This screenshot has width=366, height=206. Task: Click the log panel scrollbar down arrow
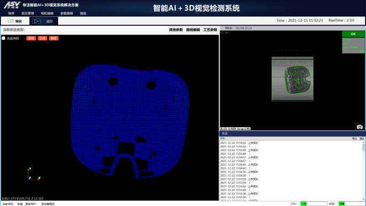point(364,198)
